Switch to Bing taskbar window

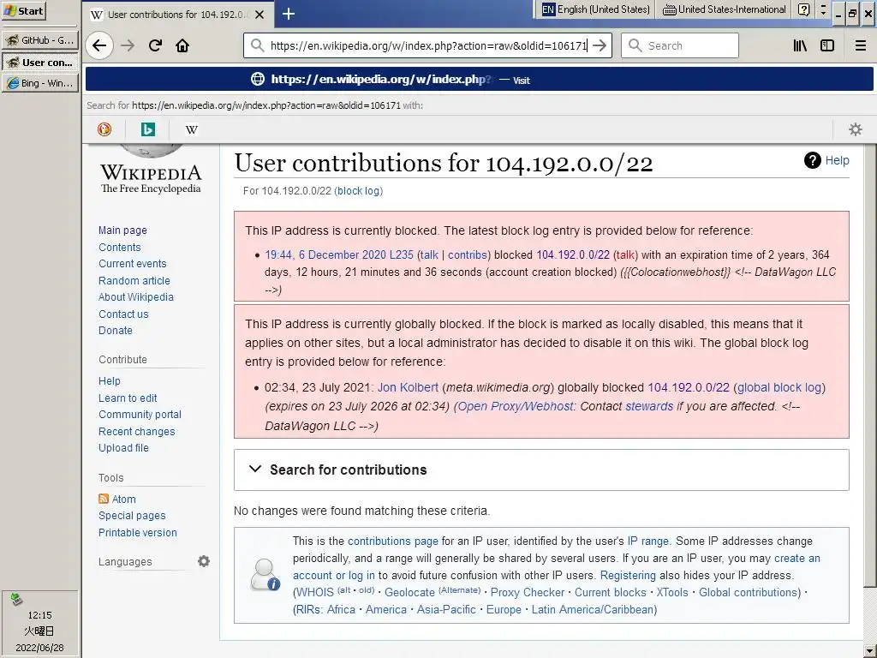coord(39,83)
